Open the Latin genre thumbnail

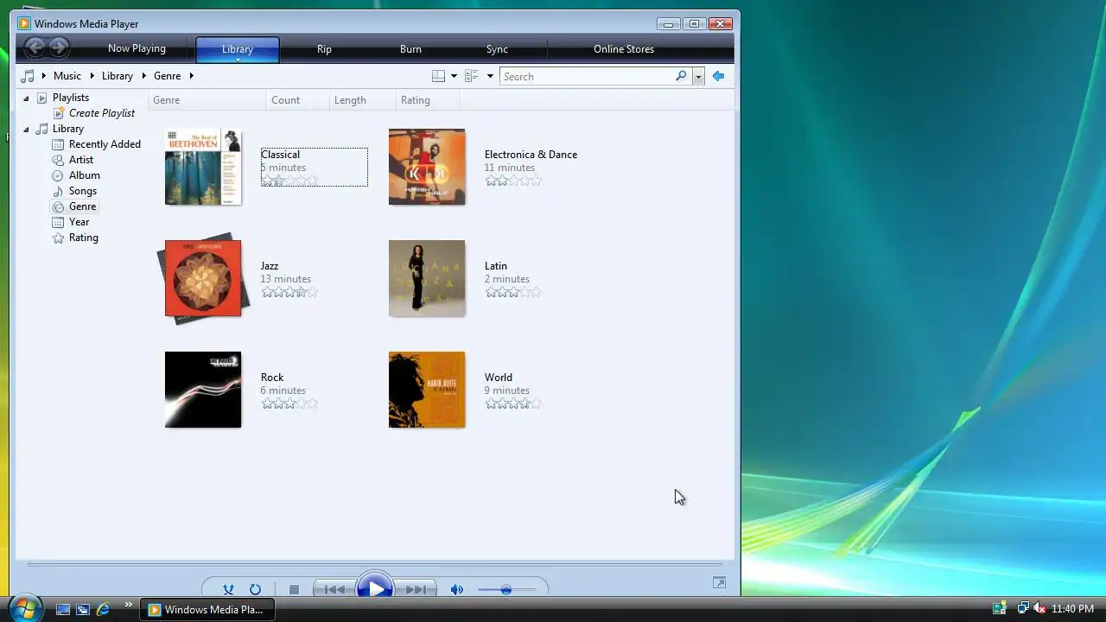point(427,278)
